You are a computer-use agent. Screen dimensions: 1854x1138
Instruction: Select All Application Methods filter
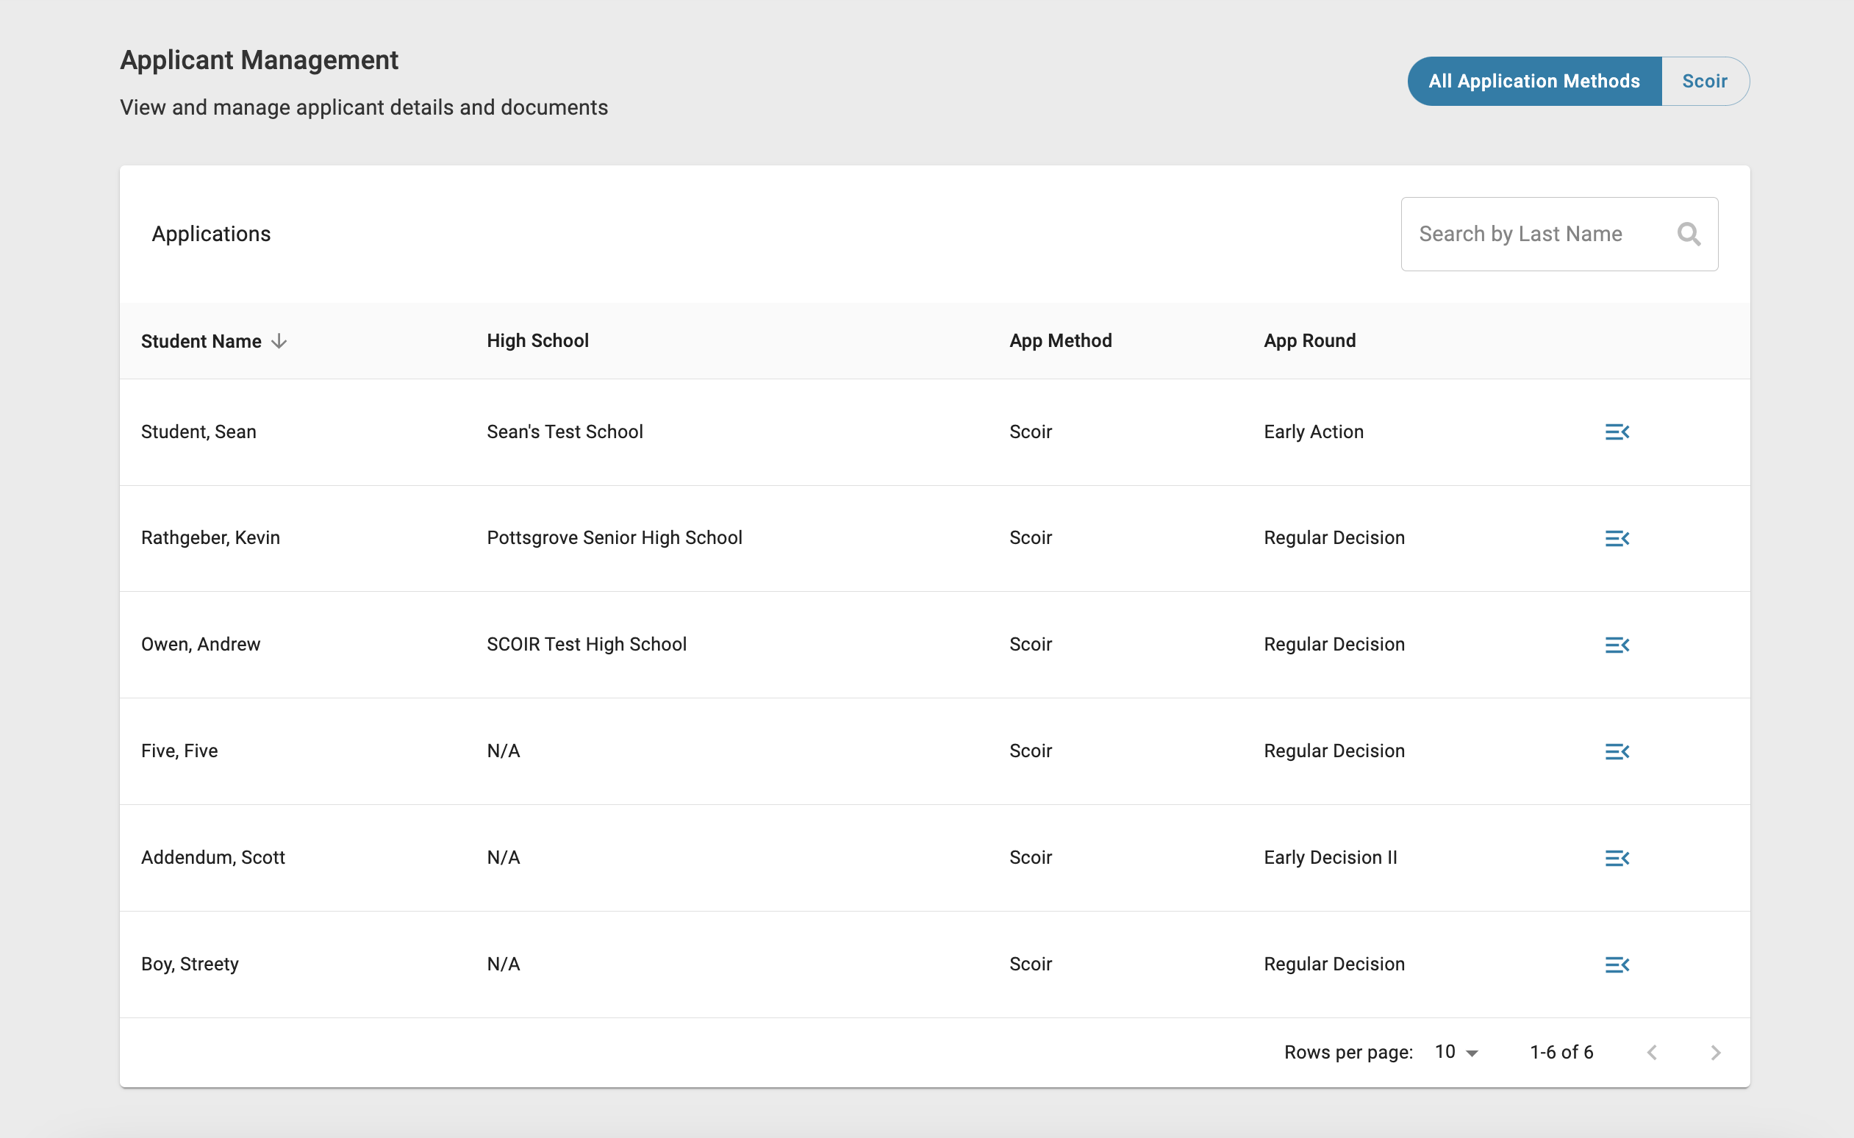pos(1534,82)
